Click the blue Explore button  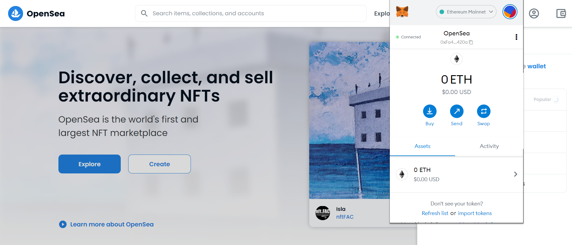point(90,164)
